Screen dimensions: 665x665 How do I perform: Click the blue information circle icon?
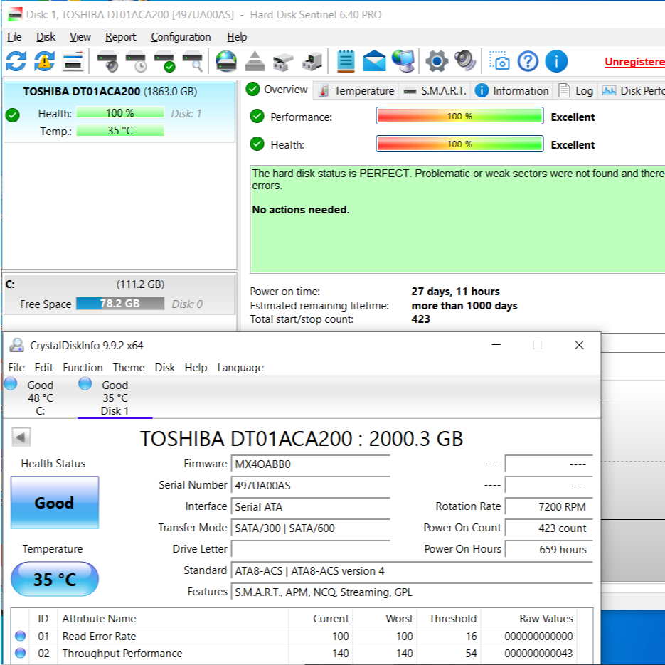(556, 61)
